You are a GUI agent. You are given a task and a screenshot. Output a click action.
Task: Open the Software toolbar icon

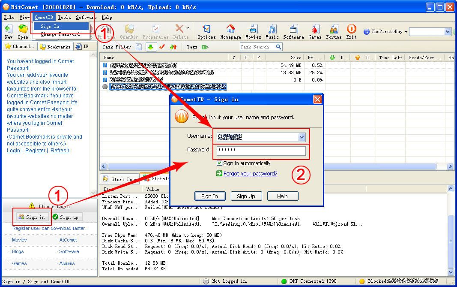coord(293,32)
